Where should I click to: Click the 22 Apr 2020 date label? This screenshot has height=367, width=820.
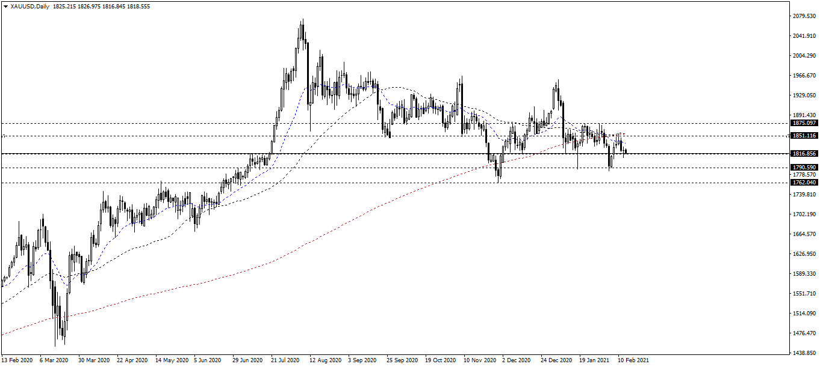point(131,361)
